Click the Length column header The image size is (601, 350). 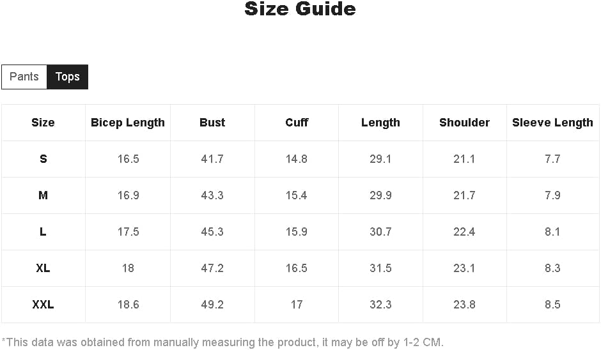[380, 123]
